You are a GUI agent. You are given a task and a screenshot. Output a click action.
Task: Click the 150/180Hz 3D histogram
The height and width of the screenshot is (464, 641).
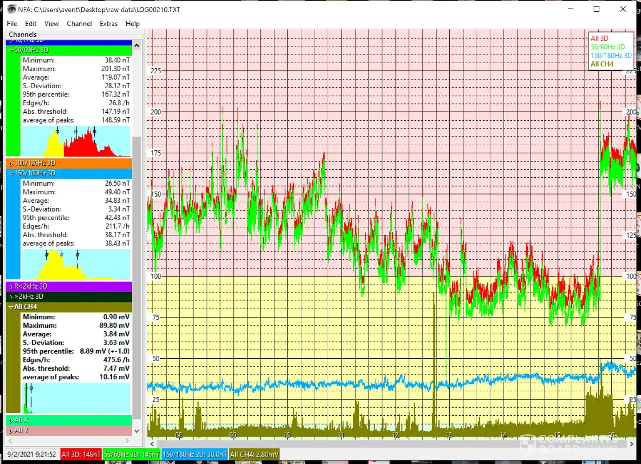click(x=76, y=264)
